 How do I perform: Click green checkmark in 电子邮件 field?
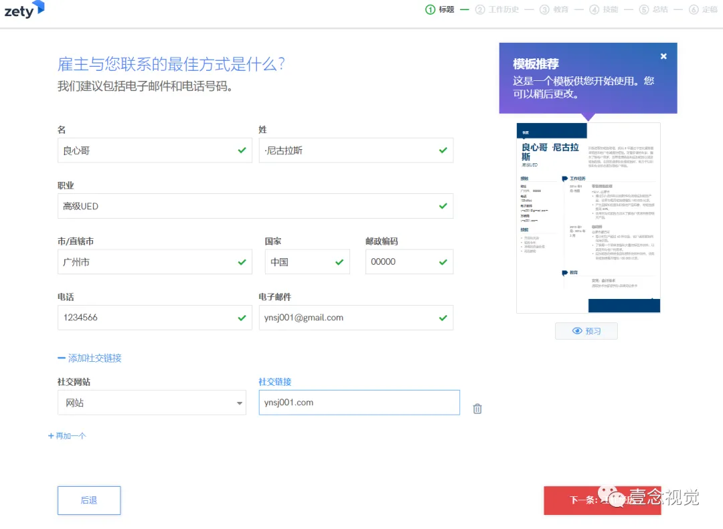[x=443, y=318]
